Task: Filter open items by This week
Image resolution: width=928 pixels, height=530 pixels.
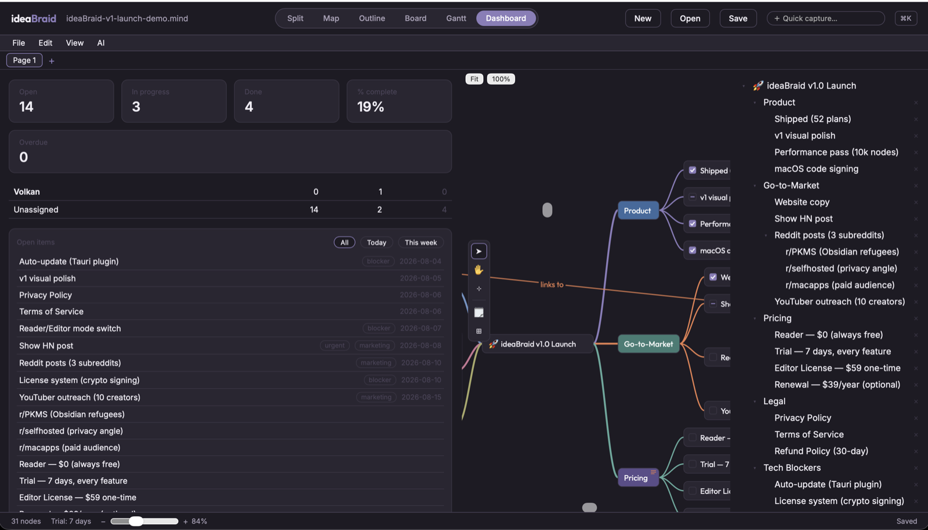Action: [x=420, y=242]
